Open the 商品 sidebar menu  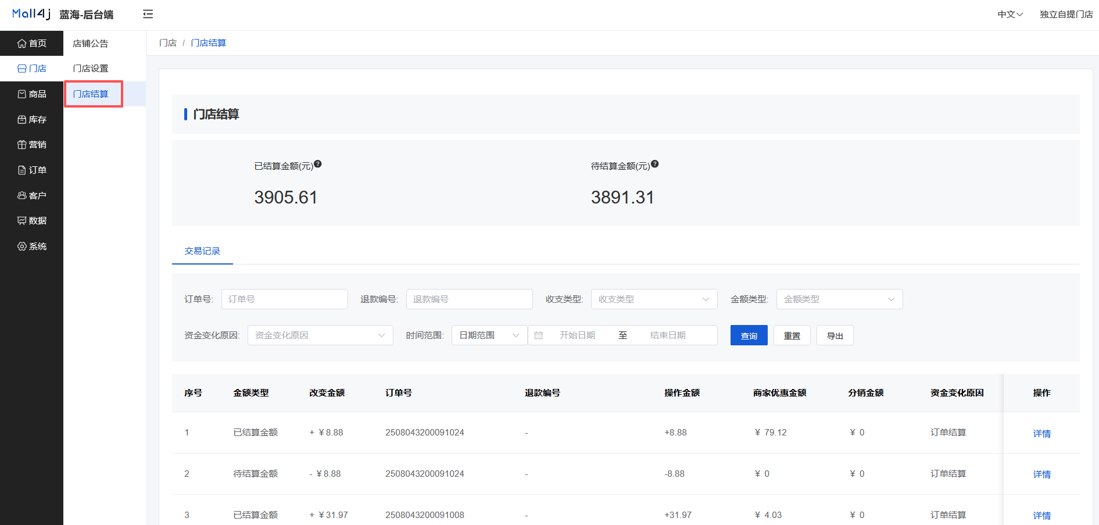pyautogui.click(x=31, y=94)
